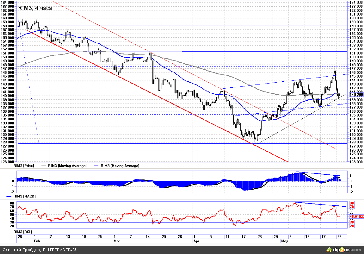Viewport: 364px width, 254px height.
Task: Click the current RSI value 45.0102
Action: tap(356, 216)
